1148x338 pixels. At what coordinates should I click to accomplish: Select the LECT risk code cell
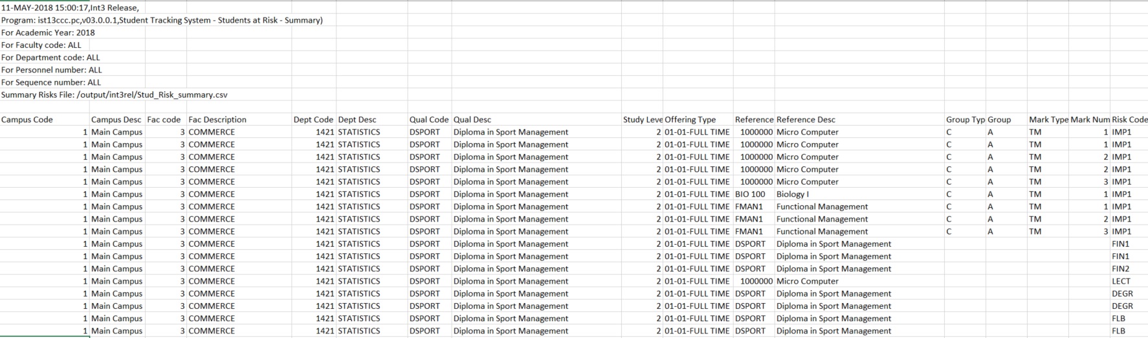coord(1121,281)
